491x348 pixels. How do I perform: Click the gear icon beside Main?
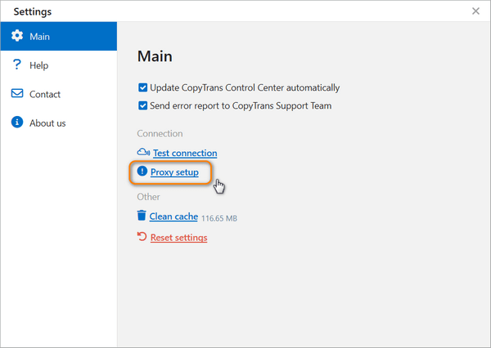point(17,36)
